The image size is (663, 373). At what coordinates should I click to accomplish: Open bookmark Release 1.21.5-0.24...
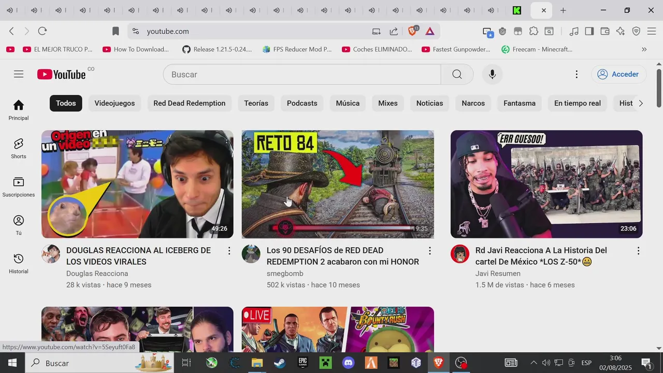217,49
